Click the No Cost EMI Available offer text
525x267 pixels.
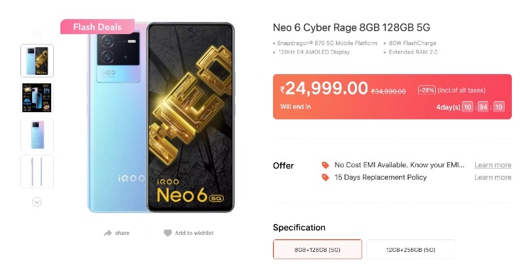[399, 165]
